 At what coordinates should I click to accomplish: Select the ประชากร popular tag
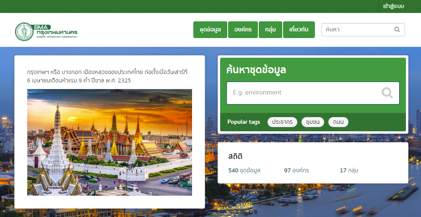tap(282, 122)
